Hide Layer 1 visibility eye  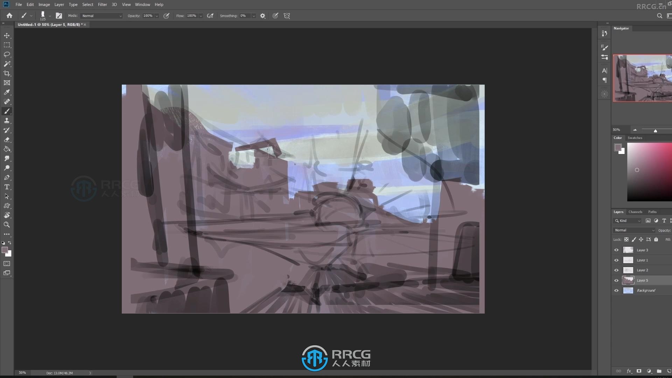616,260
